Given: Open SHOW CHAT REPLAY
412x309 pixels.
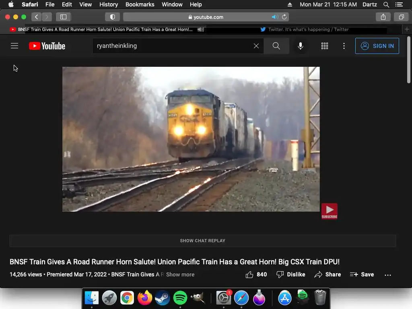Looking at the screenshot, I should click(203, 241).
